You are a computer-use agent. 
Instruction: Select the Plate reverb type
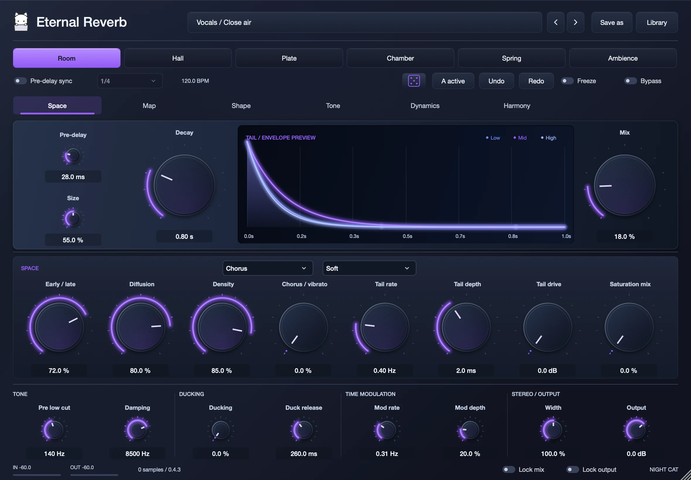[x=289, y=58]
